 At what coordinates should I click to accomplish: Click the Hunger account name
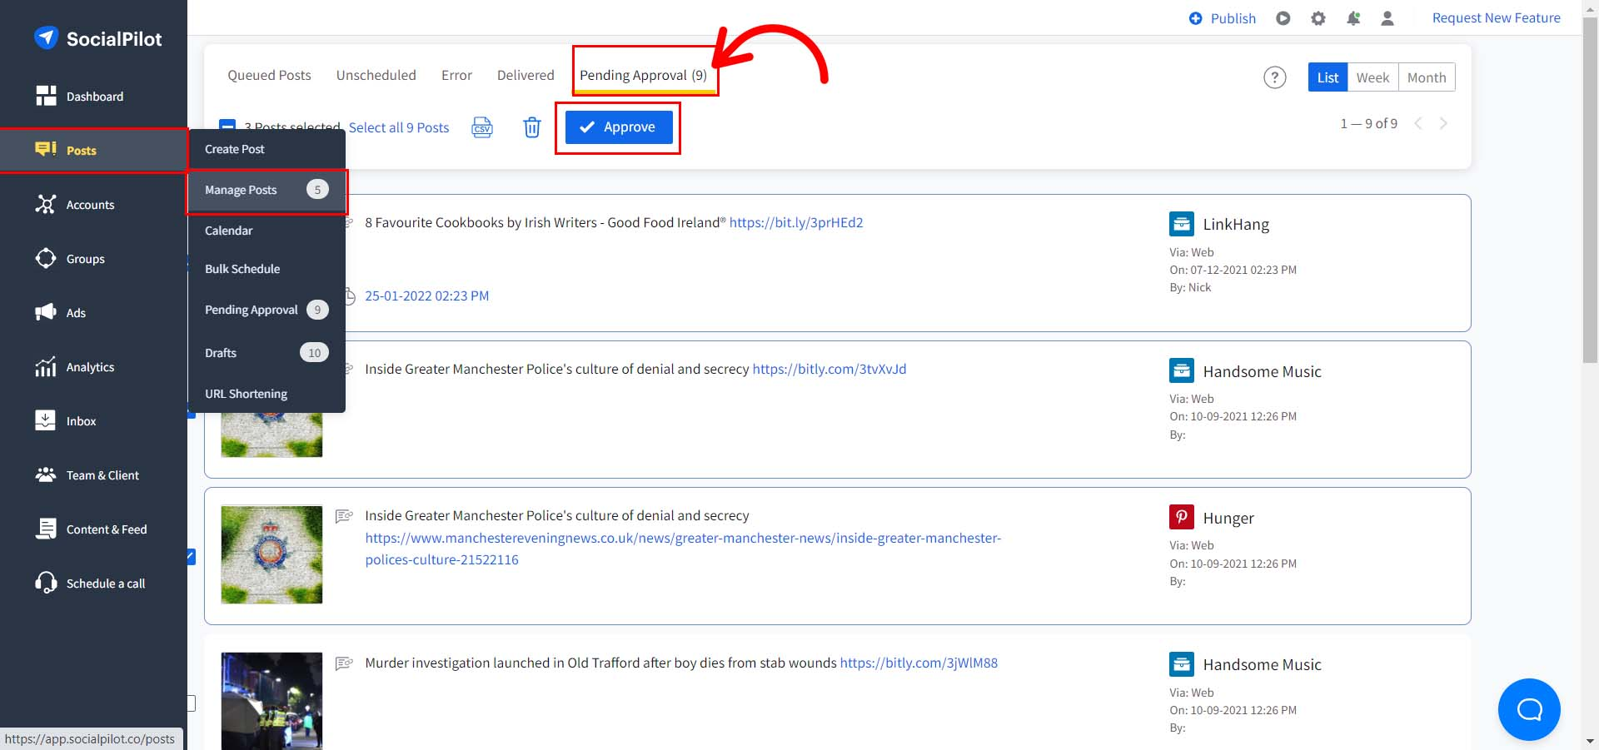(1228, 518)
